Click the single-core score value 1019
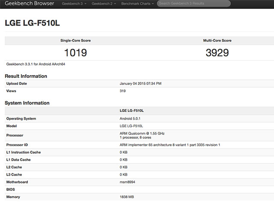Image resolution: width=274 pixels, height=205 pixels. tap(75, 53)
